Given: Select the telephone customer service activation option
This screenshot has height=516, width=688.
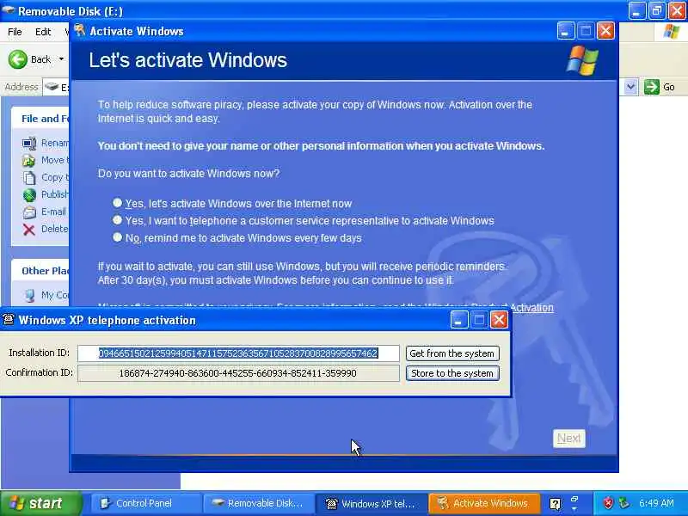Looking at the screenshot, I should (117, 220).
